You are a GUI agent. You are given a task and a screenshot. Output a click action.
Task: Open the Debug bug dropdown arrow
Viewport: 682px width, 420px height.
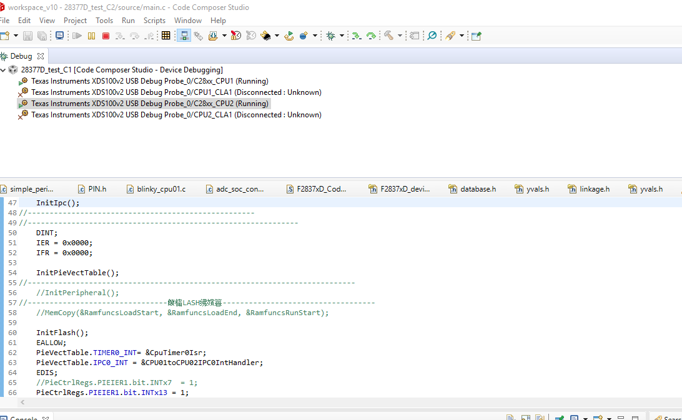tap(342, 36)
